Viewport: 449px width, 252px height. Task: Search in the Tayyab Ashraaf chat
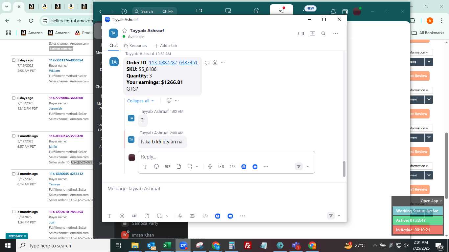pyautogui.click(x=323, y=33)
